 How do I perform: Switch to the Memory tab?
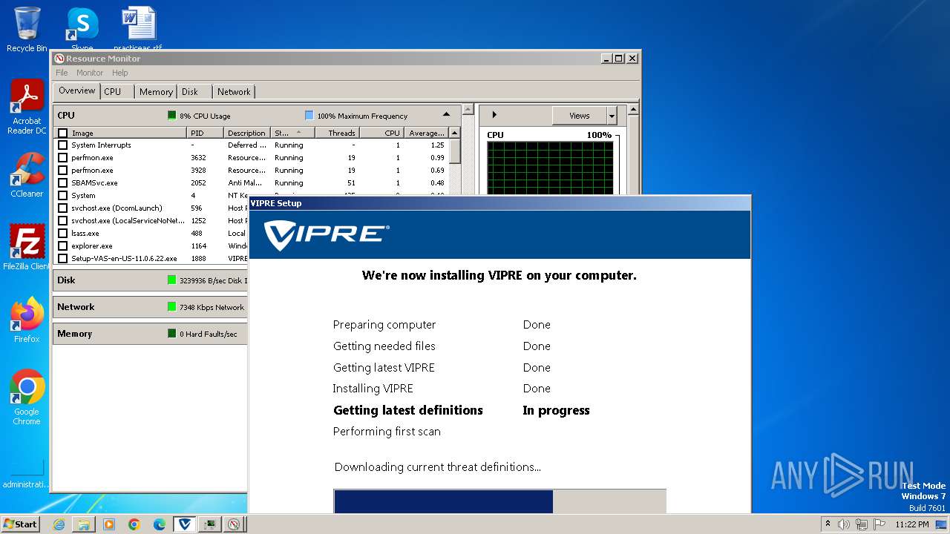click(156, 92)
